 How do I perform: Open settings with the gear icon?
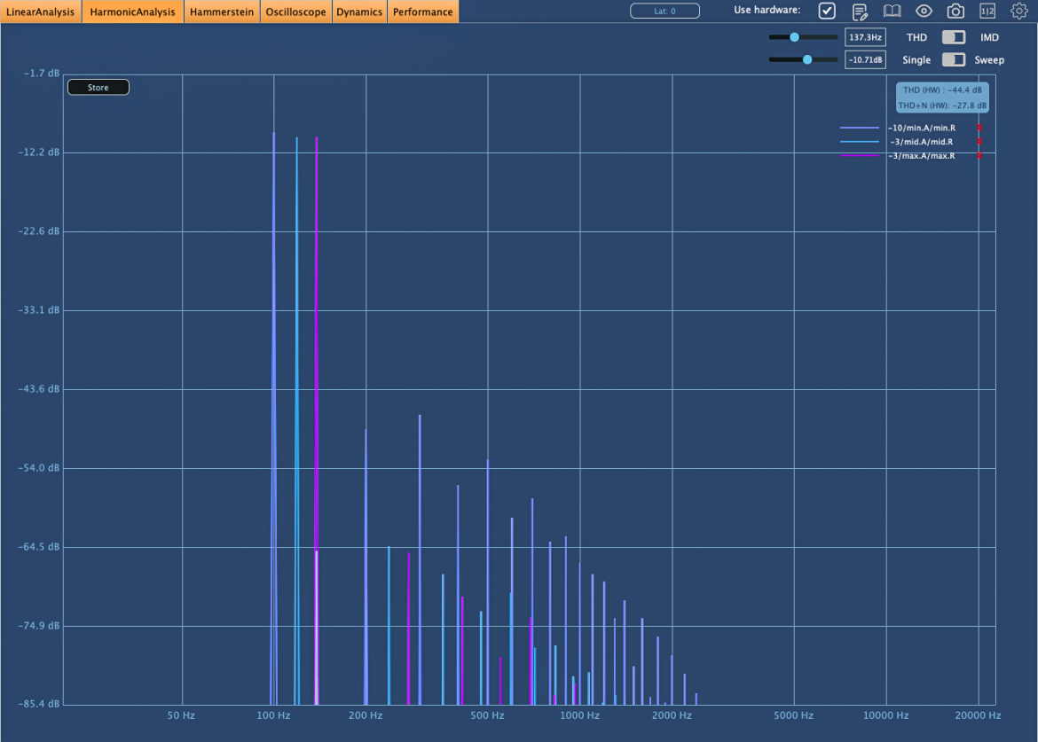1018,12
